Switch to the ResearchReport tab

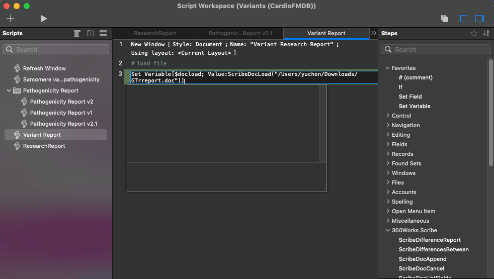click(155, 33)
